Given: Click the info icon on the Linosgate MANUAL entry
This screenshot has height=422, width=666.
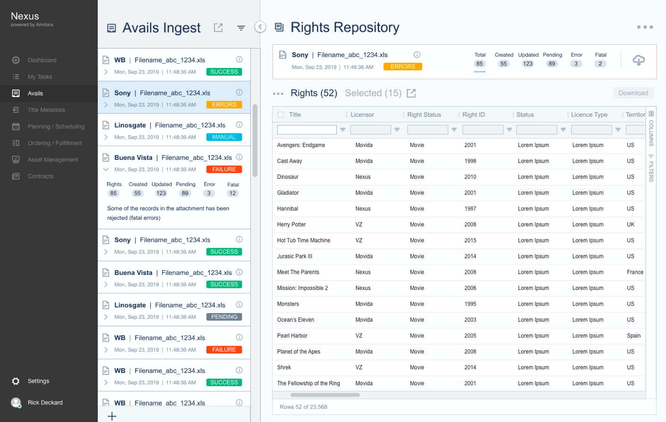Looking at the screenshot, I should (239, 125).
